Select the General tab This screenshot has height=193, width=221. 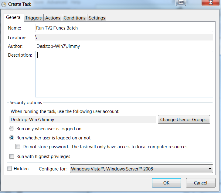14,17
